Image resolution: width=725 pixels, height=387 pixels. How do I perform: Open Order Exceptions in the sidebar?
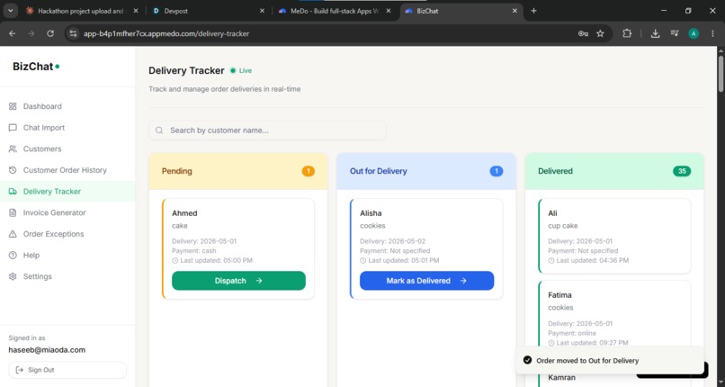(x=53, y=234)
